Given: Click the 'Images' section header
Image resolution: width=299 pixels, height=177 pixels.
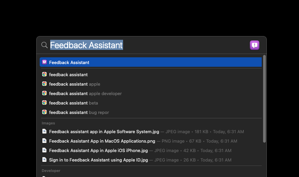Looking at the screenshot, I should click(x=48, y=123).
